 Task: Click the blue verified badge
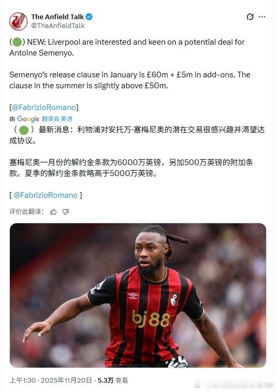[89, 17]
